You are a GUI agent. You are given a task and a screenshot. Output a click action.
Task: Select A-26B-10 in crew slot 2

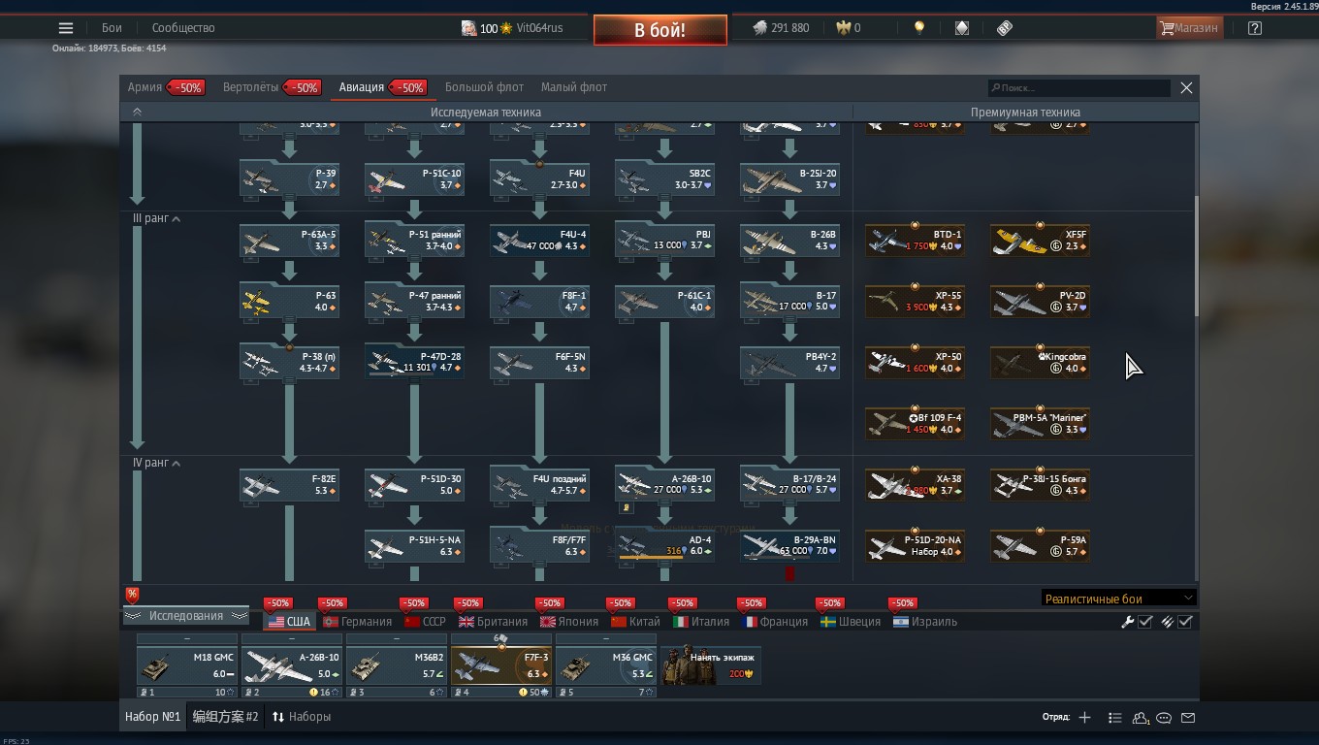point(292,665)
